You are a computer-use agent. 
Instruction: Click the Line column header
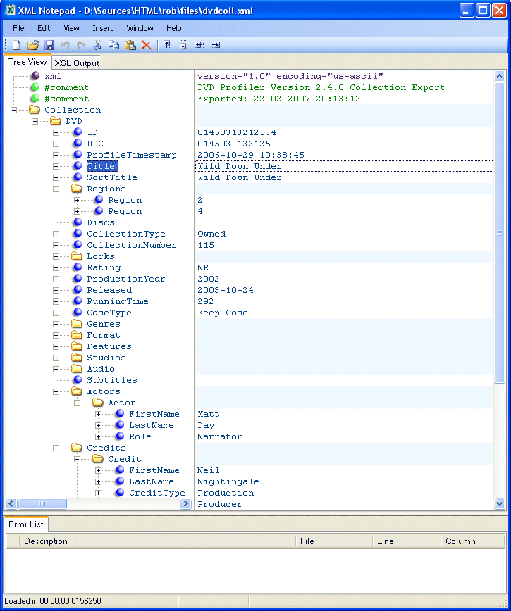pyautogui.click(x=407, y=541)
